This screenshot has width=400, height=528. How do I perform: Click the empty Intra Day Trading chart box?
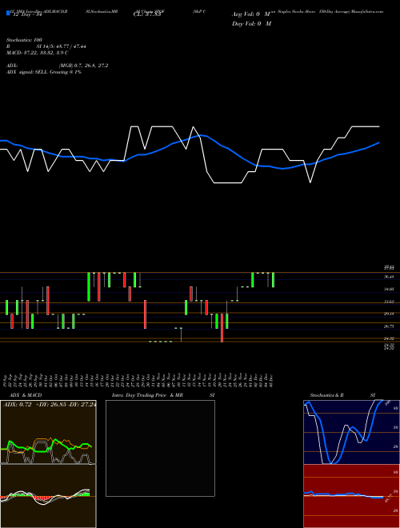[160, 448]
